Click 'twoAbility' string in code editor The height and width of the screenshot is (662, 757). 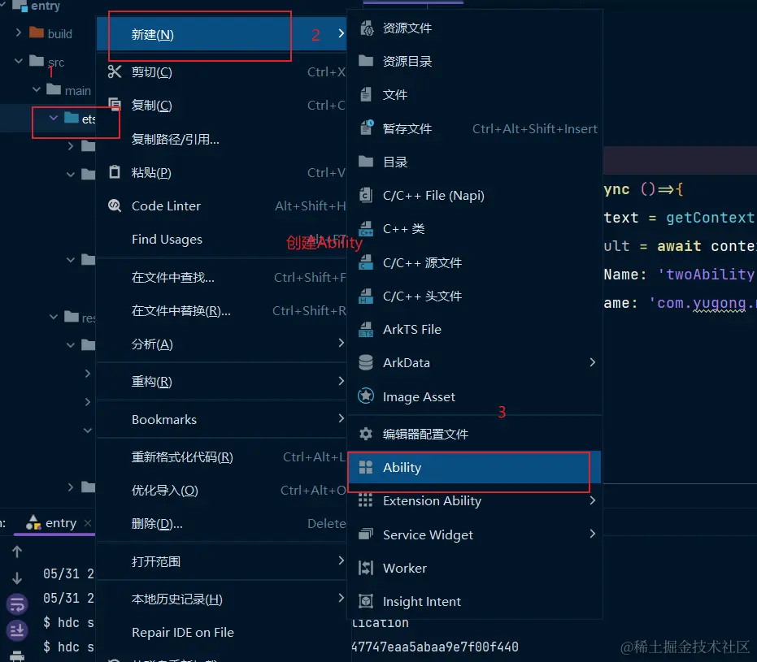click(707, 275)
